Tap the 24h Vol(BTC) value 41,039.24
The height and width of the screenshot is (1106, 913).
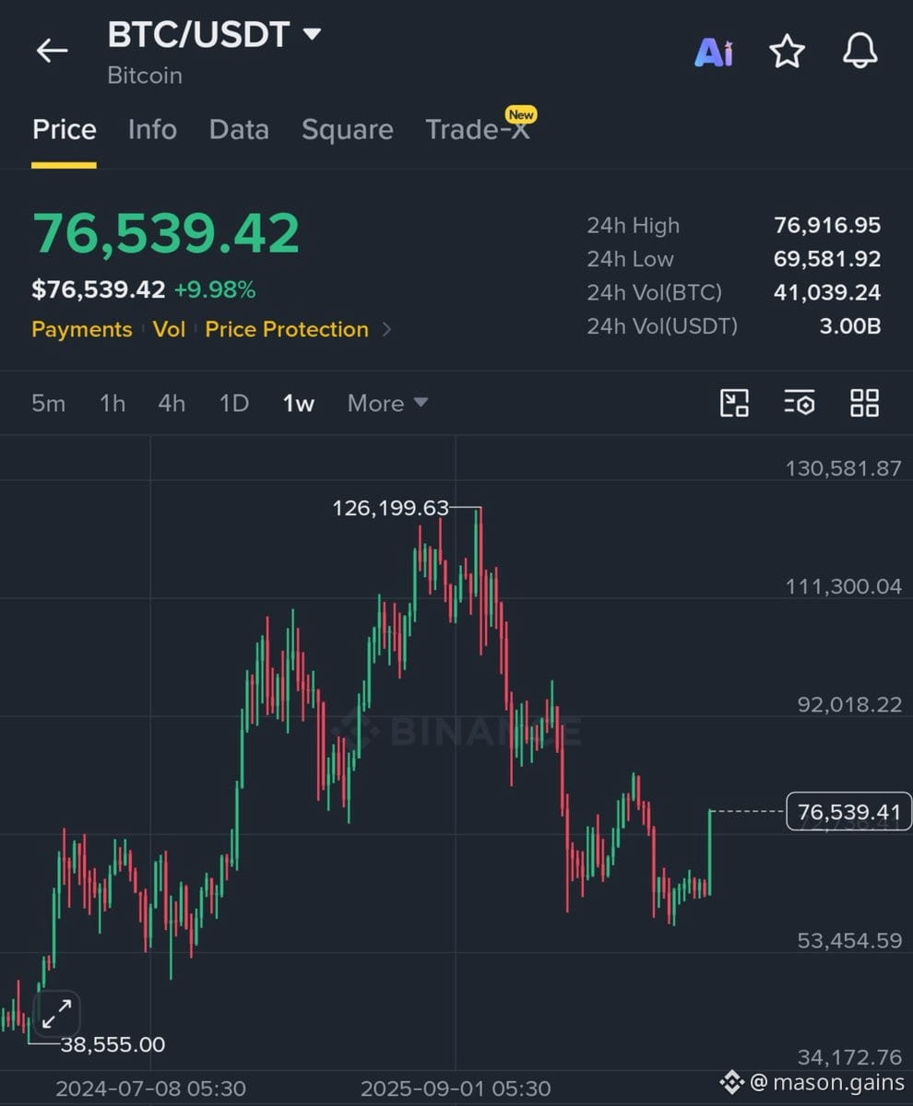tap(827, 292)
